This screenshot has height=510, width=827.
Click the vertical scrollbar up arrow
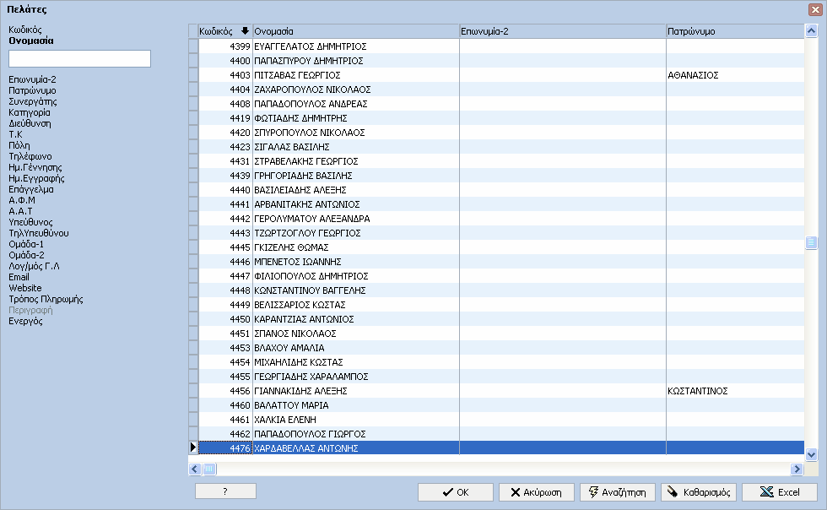coord(811,30)
